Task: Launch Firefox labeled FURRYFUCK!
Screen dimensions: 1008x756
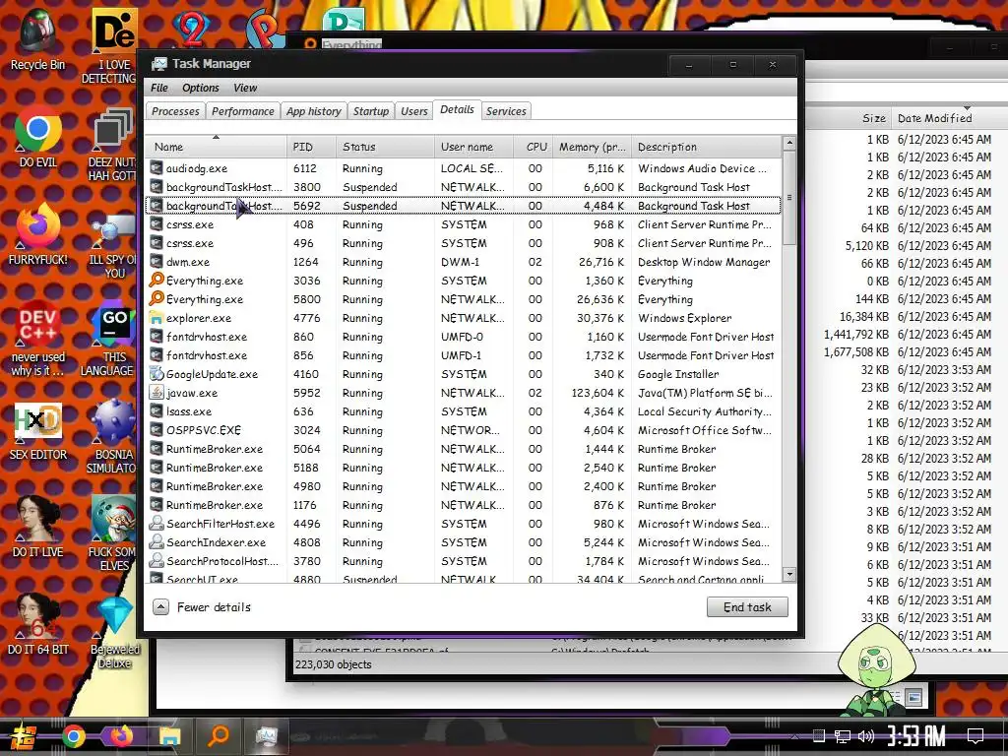Action: (x=37, y=232)
